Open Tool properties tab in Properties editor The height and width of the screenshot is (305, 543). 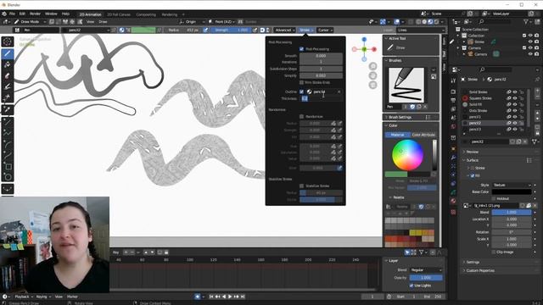coord(453,80)
